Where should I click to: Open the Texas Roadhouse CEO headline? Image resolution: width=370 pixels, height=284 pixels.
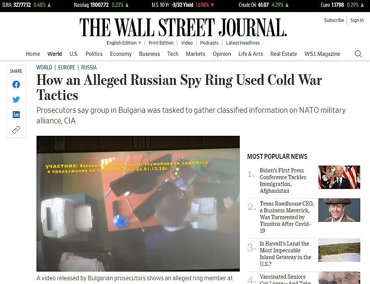(287, 217)
